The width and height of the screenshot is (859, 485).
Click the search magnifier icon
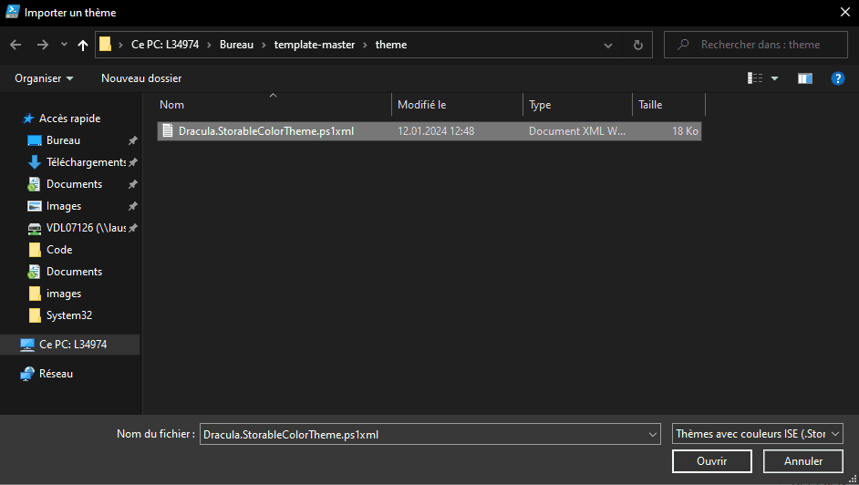[x=683, y=45]
